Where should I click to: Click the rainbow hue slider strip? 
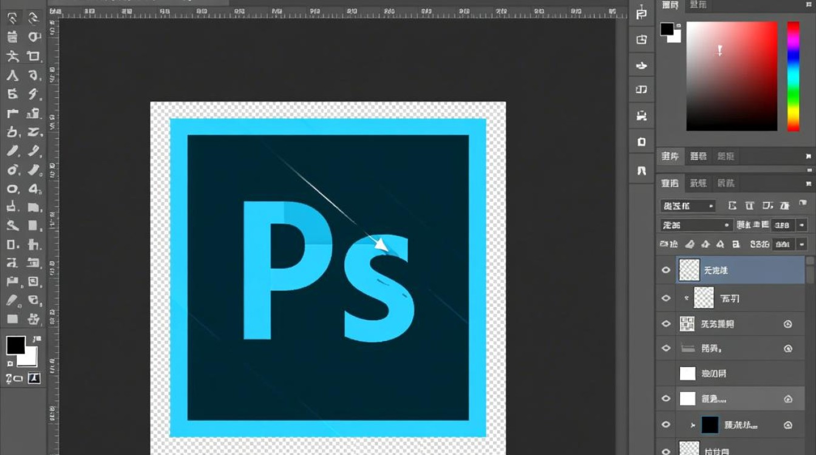pos(794,76)
